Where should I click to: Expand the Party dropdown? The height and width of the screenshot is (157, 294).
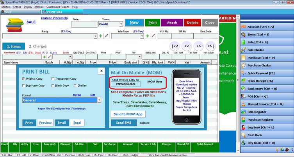95,36
